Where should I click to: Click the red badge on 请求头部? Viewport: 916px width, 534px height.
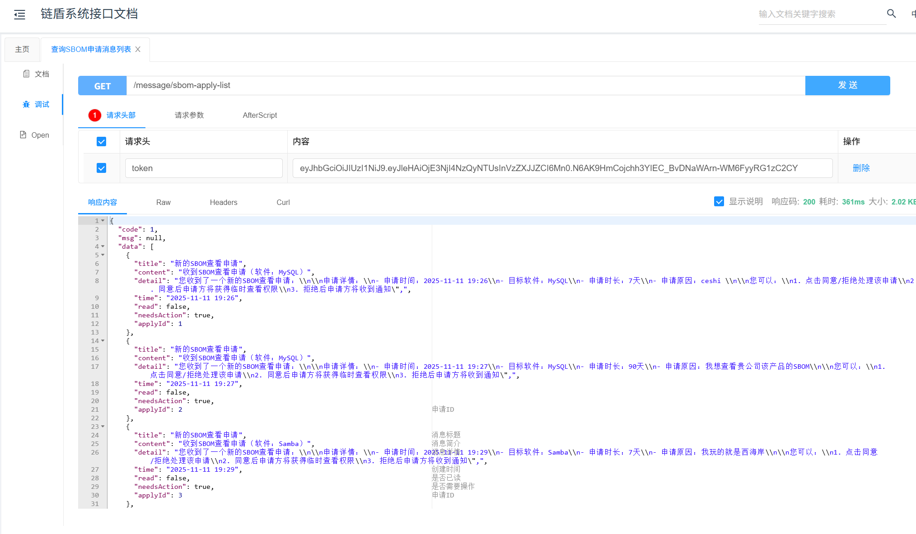point(95,115)
